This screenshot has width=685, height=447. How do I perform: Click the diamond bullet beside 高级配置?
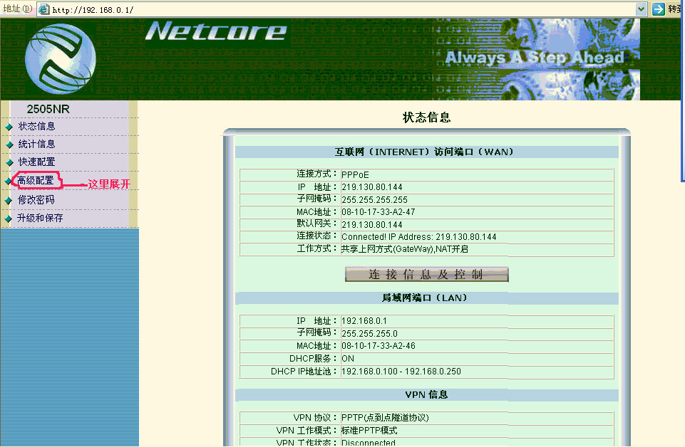pos(9,182)
